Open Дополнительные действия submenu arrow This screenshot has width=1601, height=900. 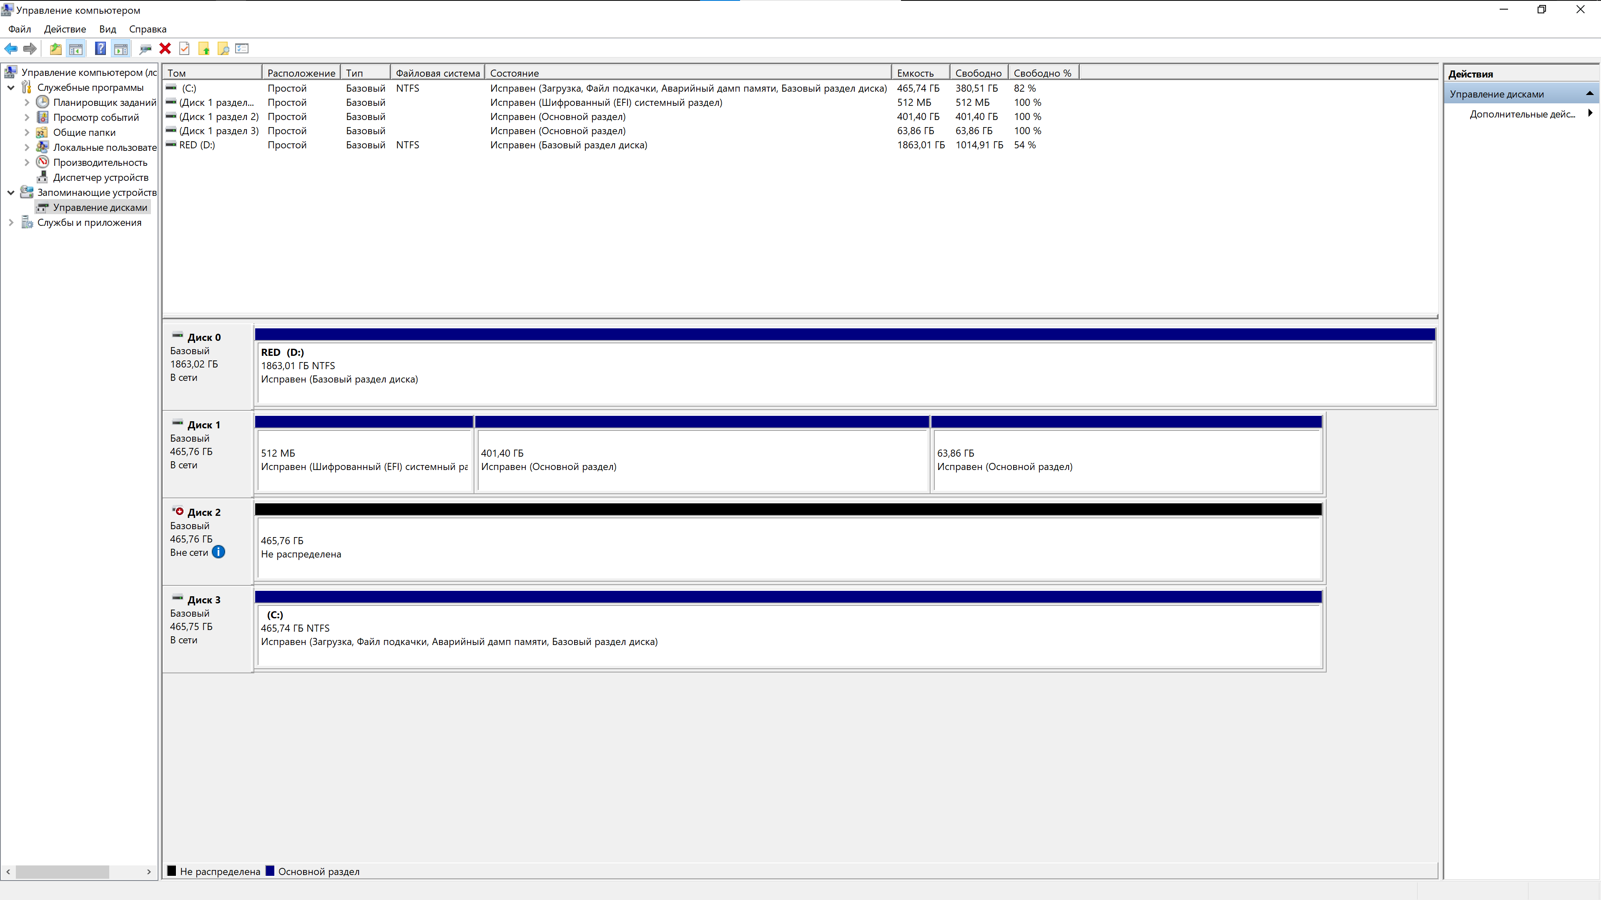pyautogui.click(x=1590, y=113)
